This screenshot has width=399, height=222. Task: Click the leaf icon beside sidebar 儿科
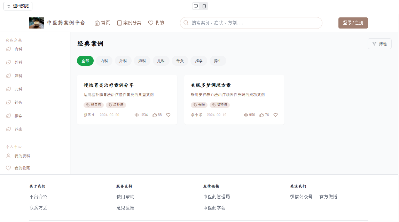pyautogui.click(x=8, y=89)
